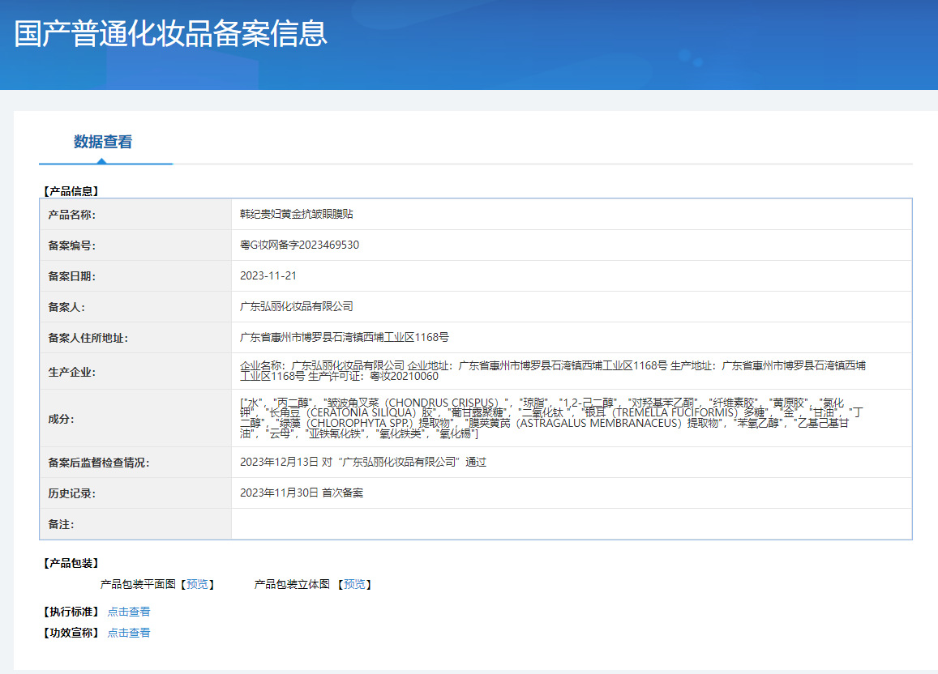
Task: Click the 【产品信息】 section heading
Action: pos(71,191)
